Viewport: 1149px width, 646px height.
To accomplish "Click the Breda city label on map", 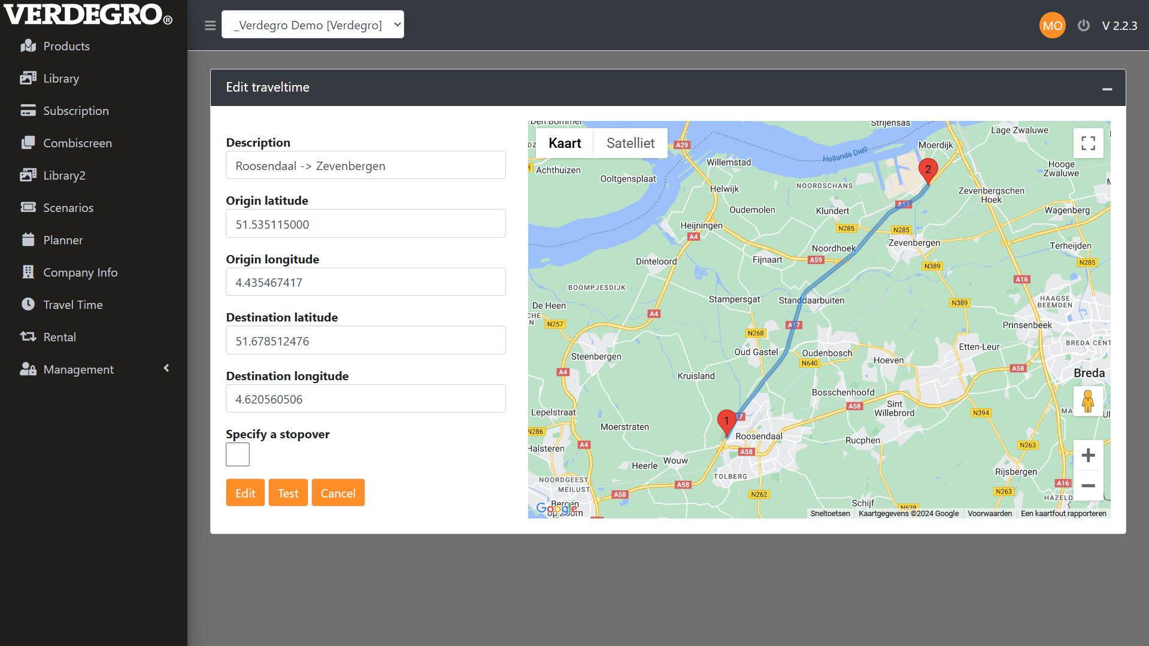I will point(1089,373).
